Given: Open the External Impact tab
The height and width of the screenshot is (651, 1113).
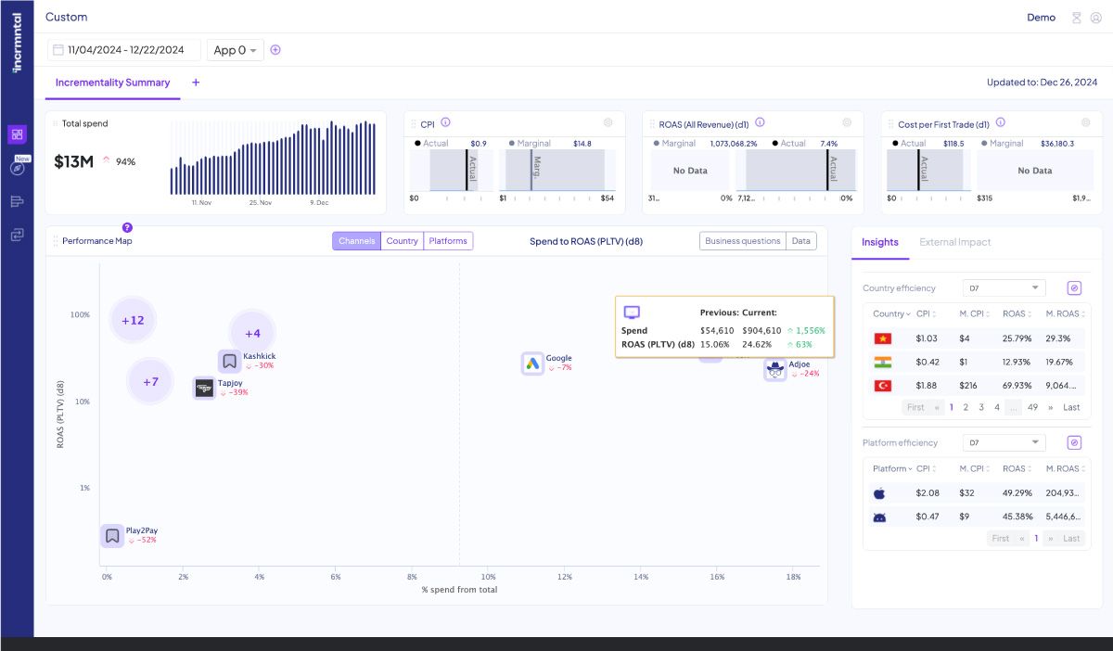Looking at the screenshot, I should point(954,242).
